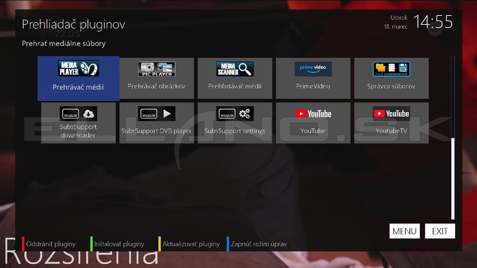Screen dimensions: 477x268
Task: Click the blue color key marker
Action: pyautogui.click(x=228, y=244)
